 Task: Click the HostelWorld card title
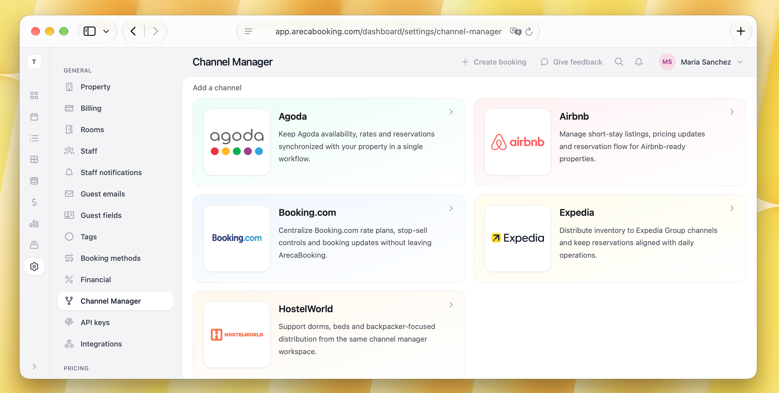[306, 309]
